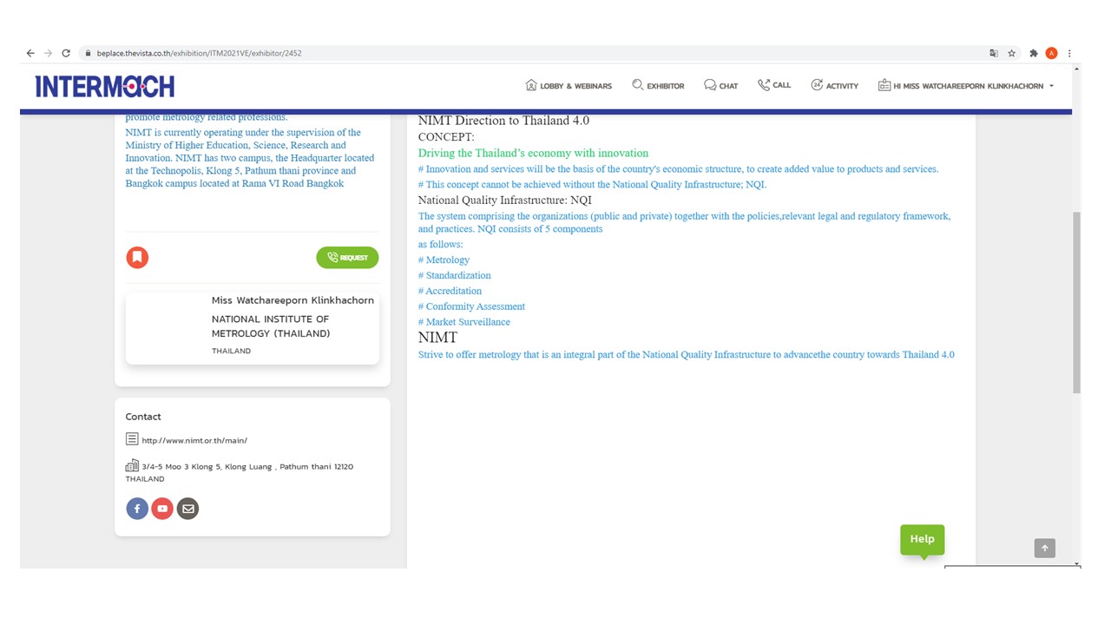Go back using browser back arrow
The height and width of the screenshot is (625, 1111).
pyautogui.click(x=30, y=53)
